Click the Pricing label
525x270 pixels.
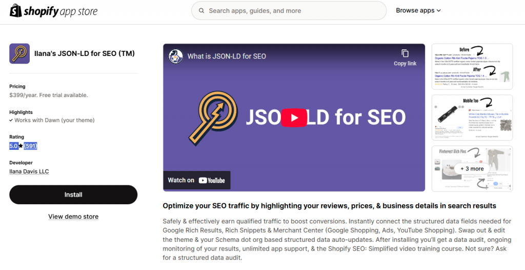click(x=17, y=87)
